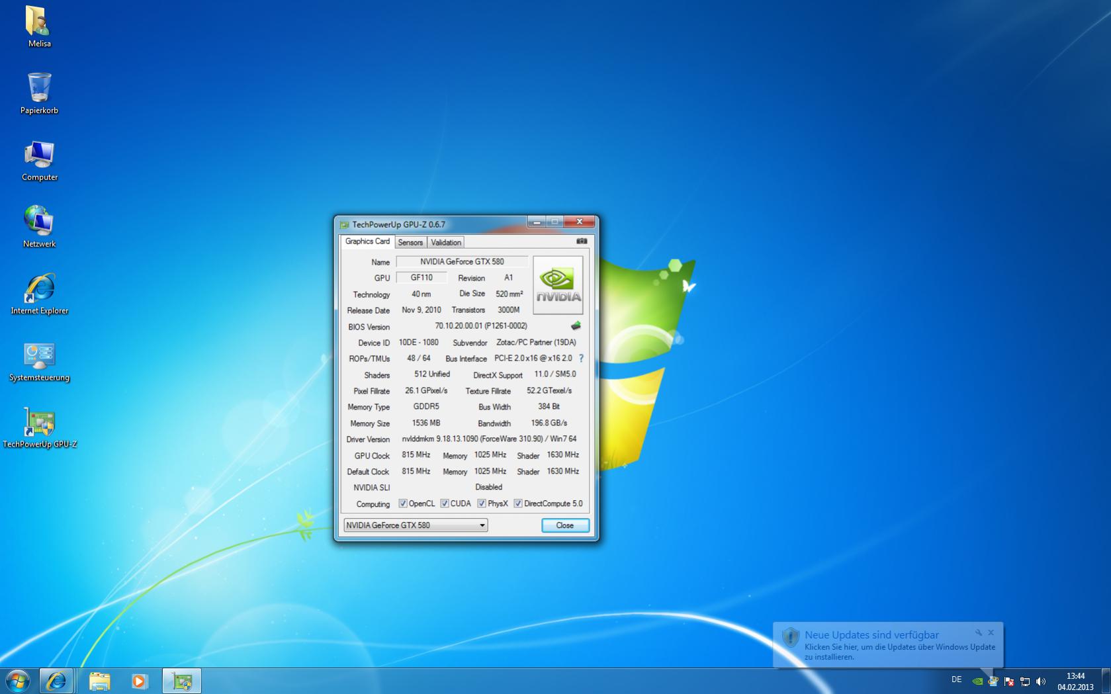Switch to the Graphics Card tab
This screenshot has height=694, width=1111.
click(x=367, y=241)
